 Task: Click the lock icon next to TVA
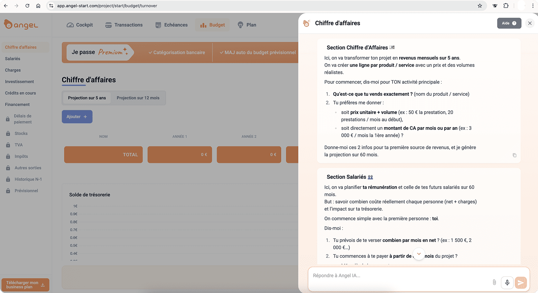tap(7, 145)
